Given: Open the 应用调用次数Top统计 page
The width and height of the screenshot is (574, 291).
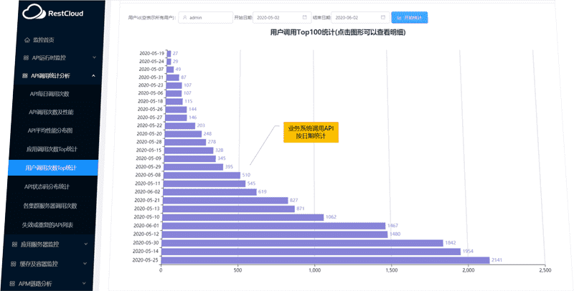Looking at the screenshot, I should pos(52,149).
